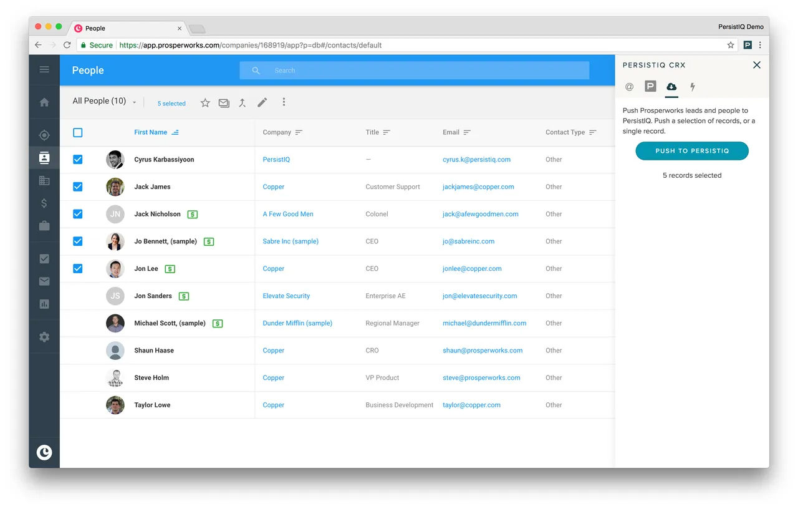Click the dollar badge next to Jon Sanders
Viewport: 798px width, 509px height.
click(x=183, y=296)
